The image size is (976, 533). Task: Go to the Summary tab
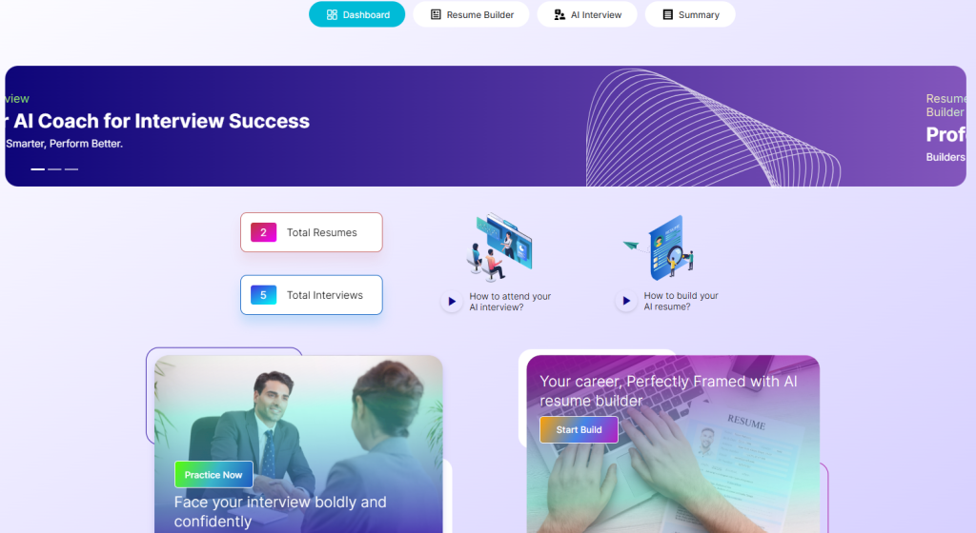coord(690,14)
